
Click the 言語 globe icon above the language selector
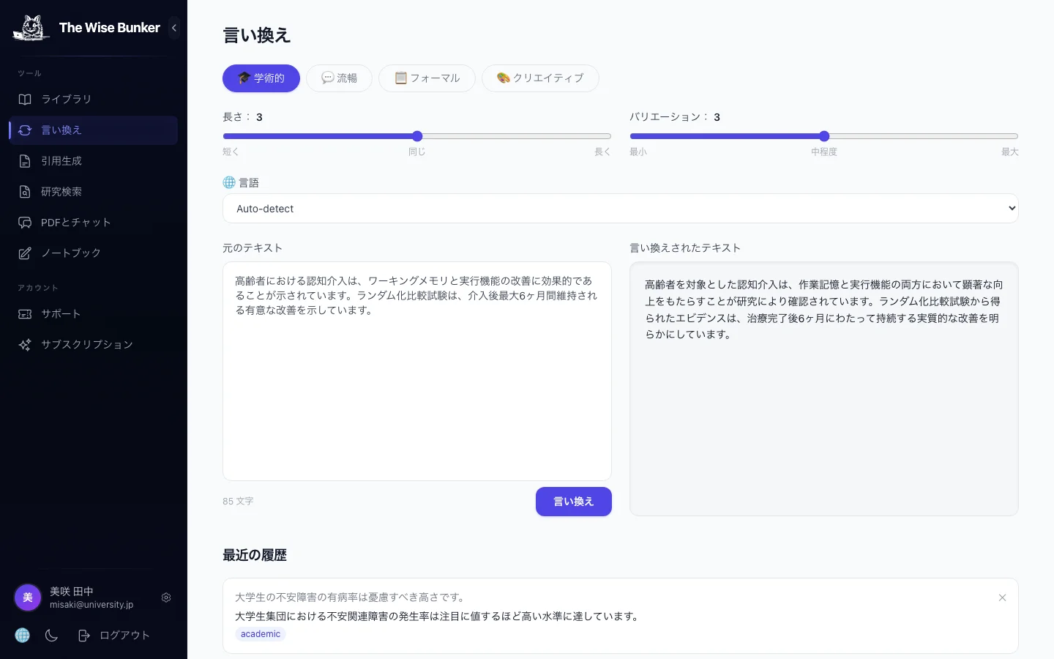click(x=229, y=182)
